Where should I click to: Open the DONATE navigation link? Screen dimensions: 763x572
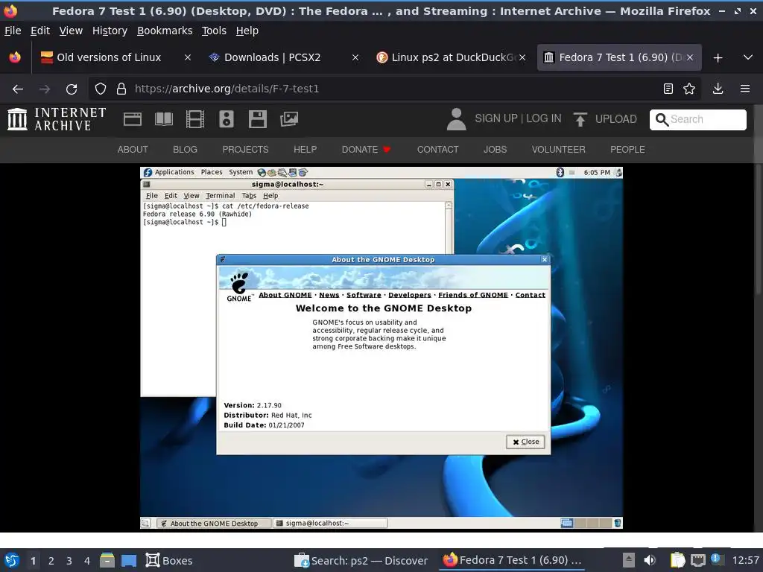tap(366, 150)
